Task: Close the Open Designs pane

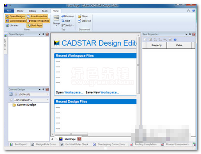Action: pyautogui.click(x=47, y=34)
